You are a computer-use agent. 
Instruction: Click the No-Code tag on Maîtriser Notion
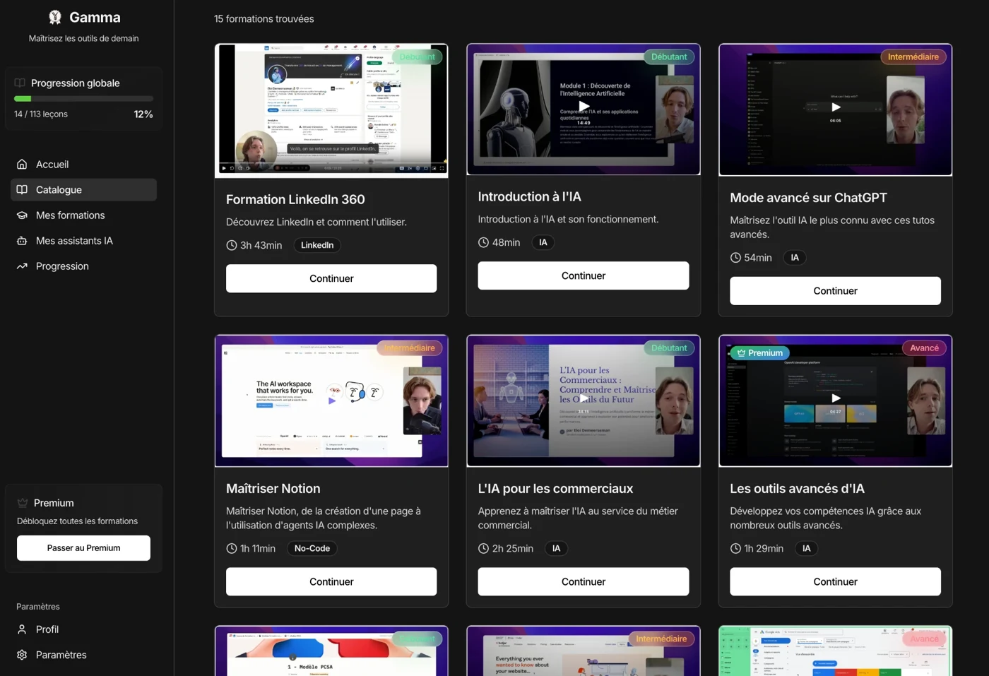coord(312,548)
